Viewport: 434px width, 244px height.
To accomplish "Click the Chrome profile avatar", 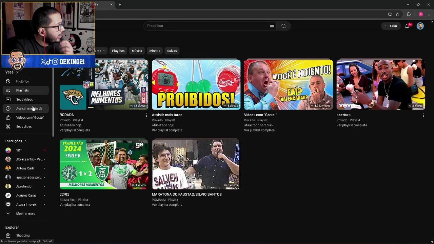I will point(421,14).
